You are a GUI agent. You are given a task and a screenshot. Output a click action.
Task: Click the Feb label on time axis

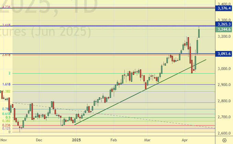[114, 140]
